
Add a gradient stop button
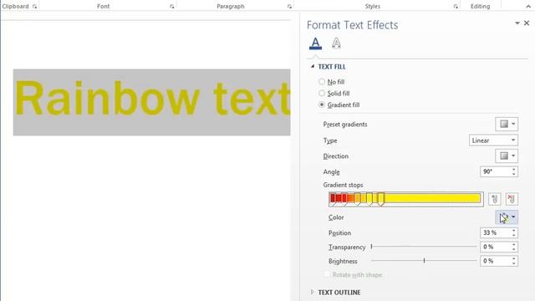[x=494, y=199]
